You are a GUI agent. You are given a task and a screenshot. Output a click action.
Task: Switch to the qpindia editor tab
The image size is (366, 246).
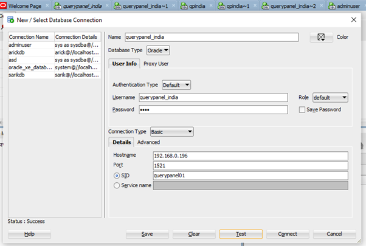197,6
